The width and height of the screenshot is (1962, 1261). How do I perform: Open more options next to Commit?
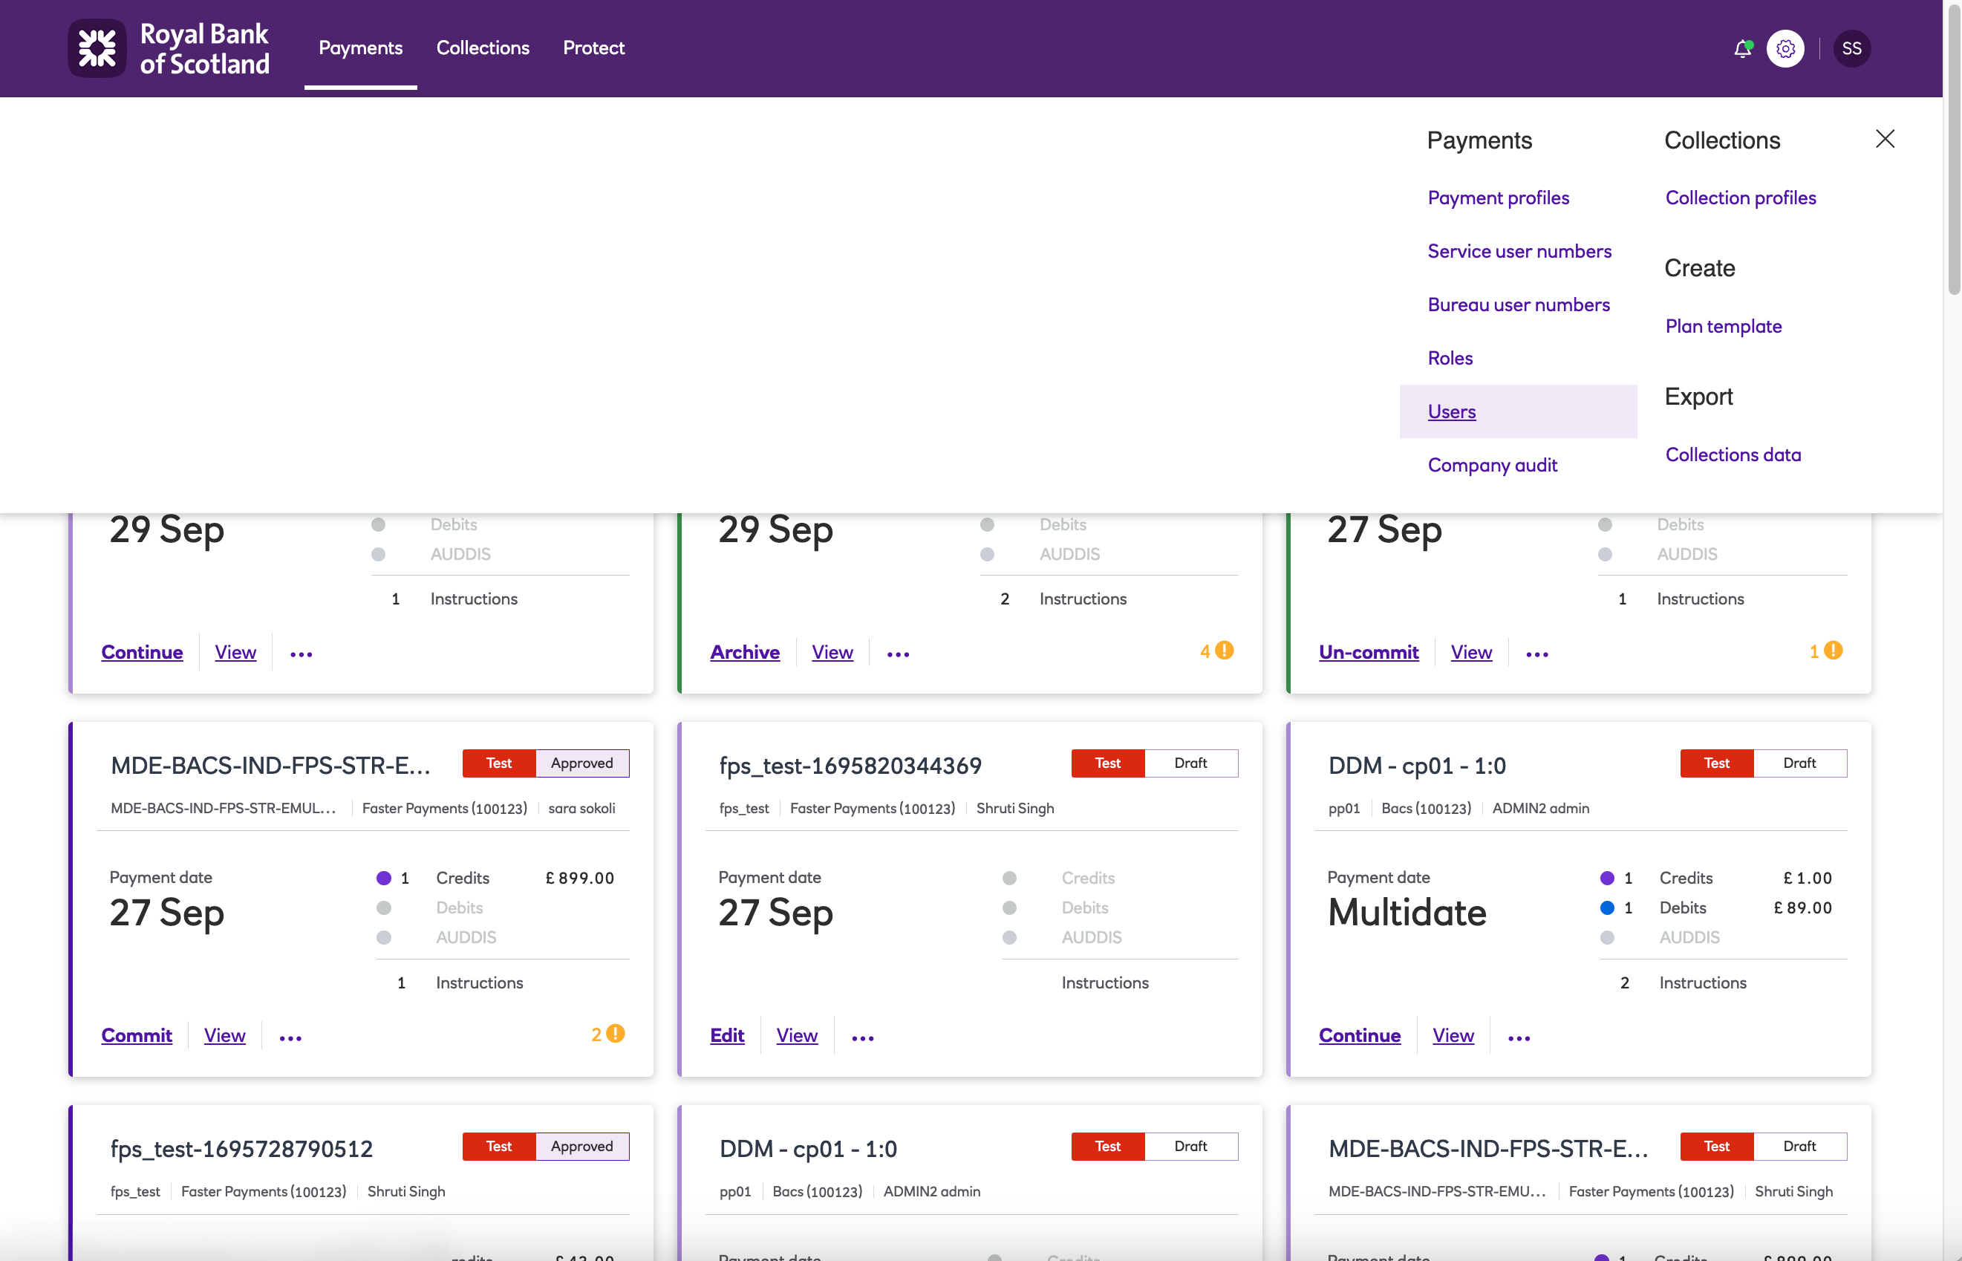[290, 1037]
